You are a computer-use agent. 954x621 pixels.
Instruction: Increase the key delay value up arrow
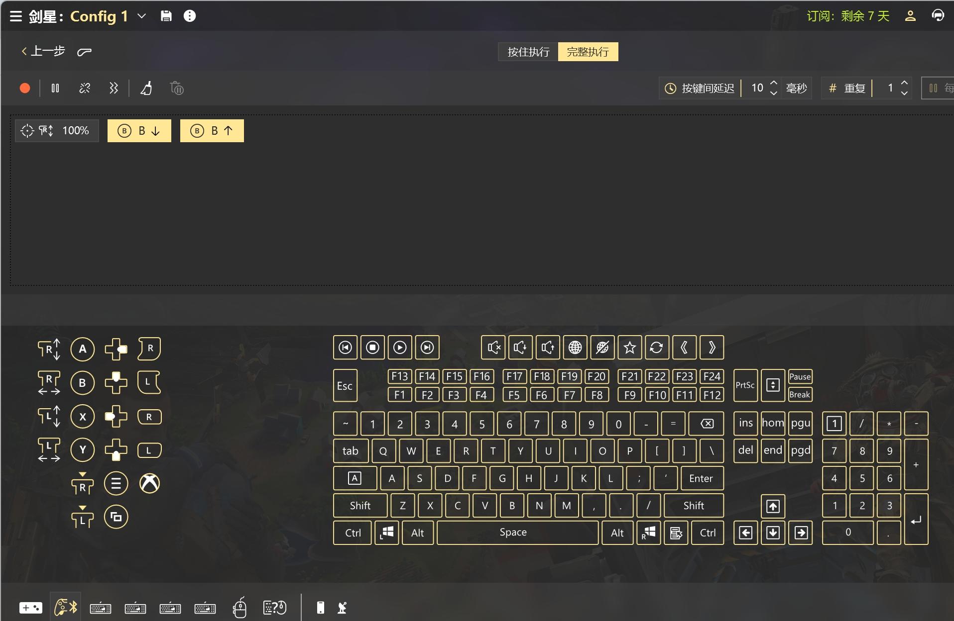pos(774,83)
